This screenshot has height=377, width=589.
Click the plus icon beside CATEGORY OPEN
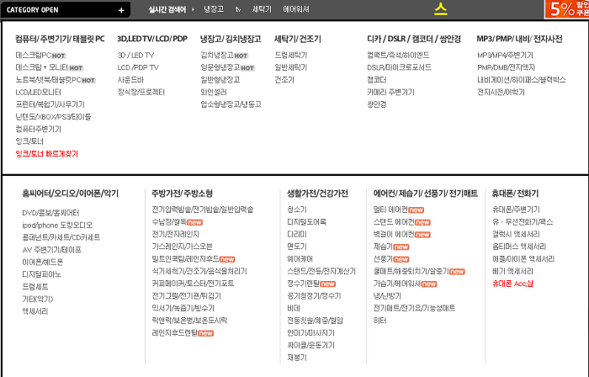tap(121, 10)
